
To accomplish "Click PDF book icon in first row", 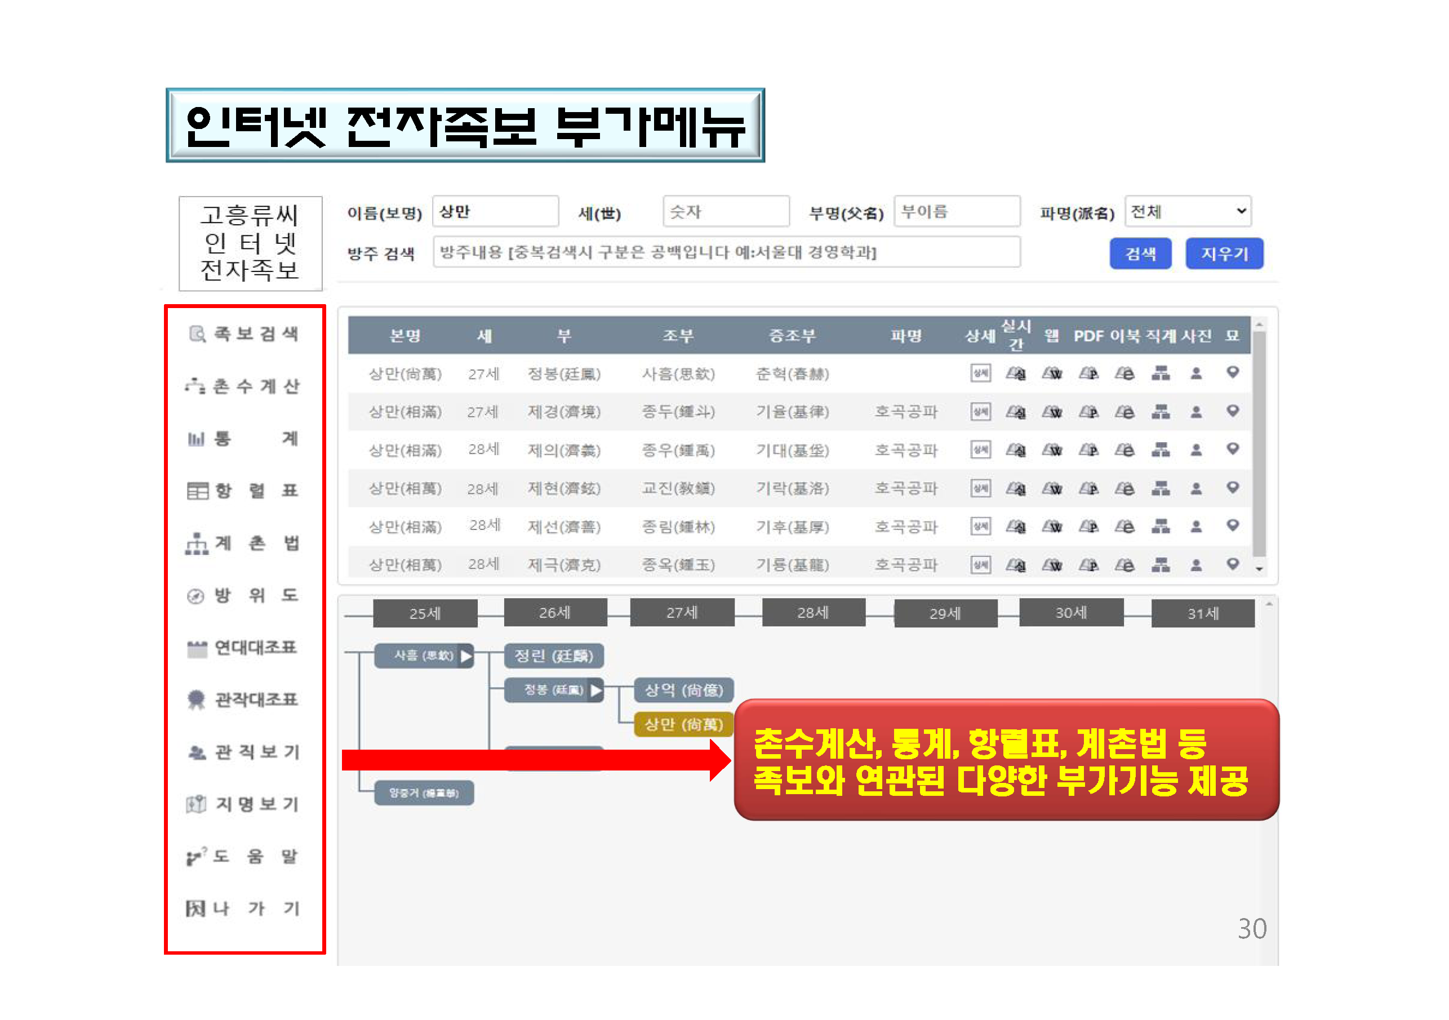I will [1088, 373].
